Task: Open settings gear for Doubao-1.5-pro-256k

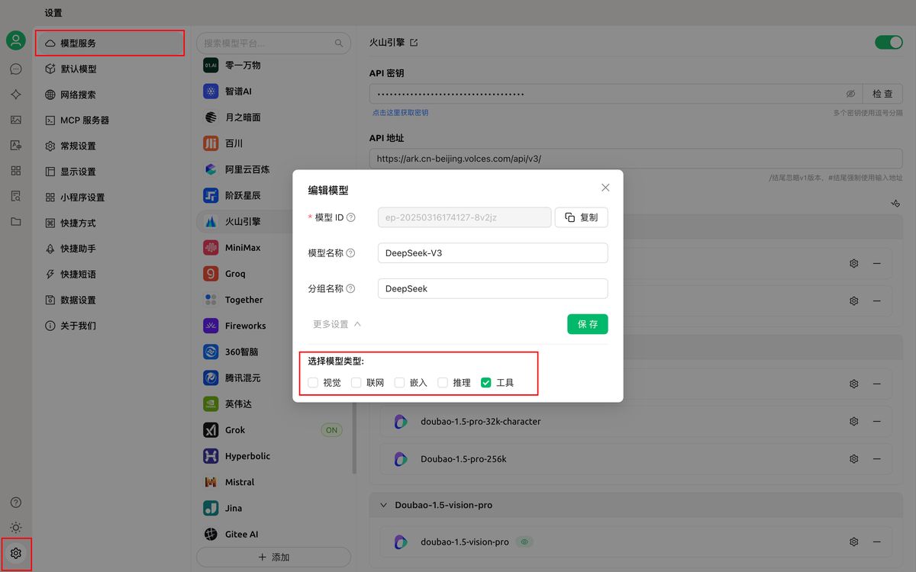Action: (854, 459)
